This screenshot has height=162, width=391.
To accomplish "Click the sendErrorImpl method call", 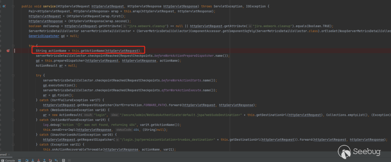I will 64,130.
